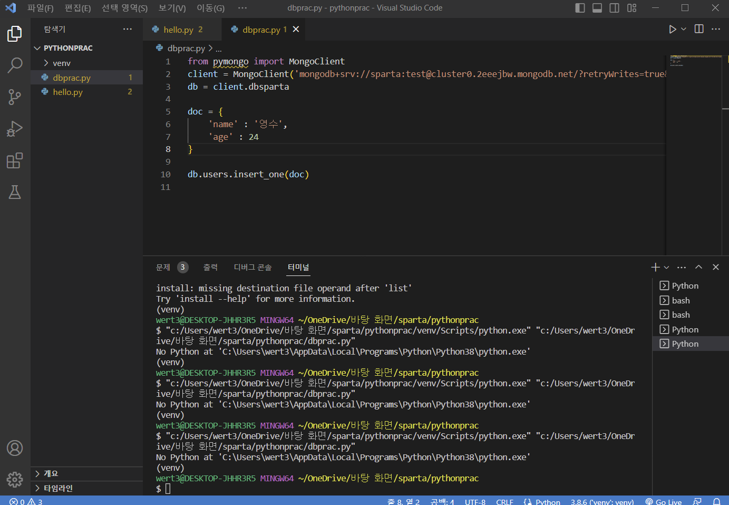Open the 이동(G) menu
This screenshot has height=505, width=729.
(210, 8)
